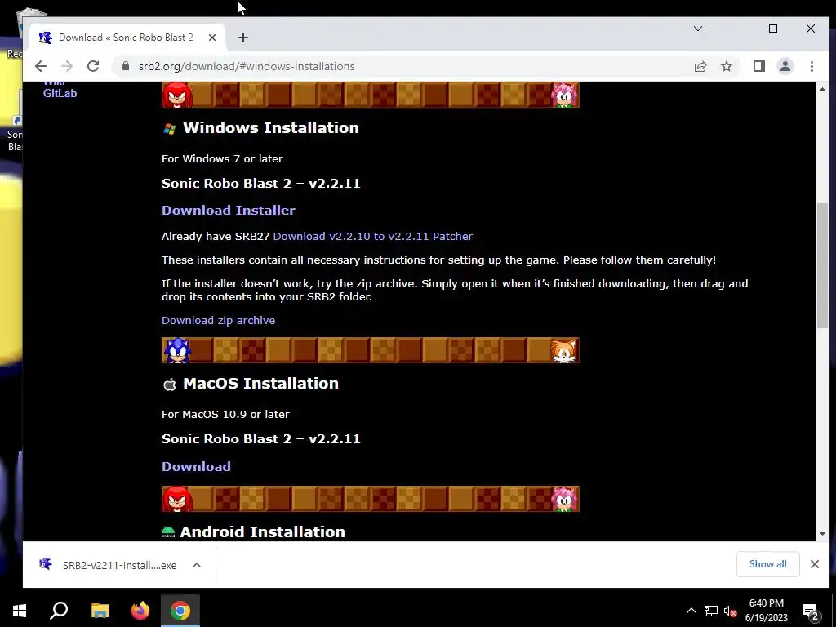Open taskbar search
Viewport: 836px width, 627px height.
[x=59, y=611]
